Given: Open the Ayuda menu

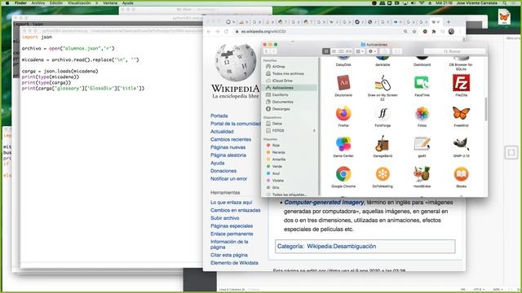Looking at the screenshot, I should click(128, 2).
